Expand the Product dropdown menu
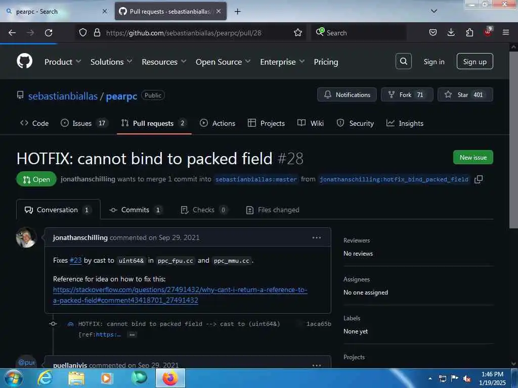This screenshot has height=388, width=518. [63, 62]
